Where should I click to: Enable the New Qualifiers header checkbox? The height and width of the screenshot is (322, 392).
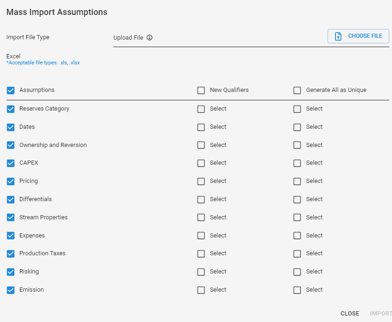coord(201,90)
